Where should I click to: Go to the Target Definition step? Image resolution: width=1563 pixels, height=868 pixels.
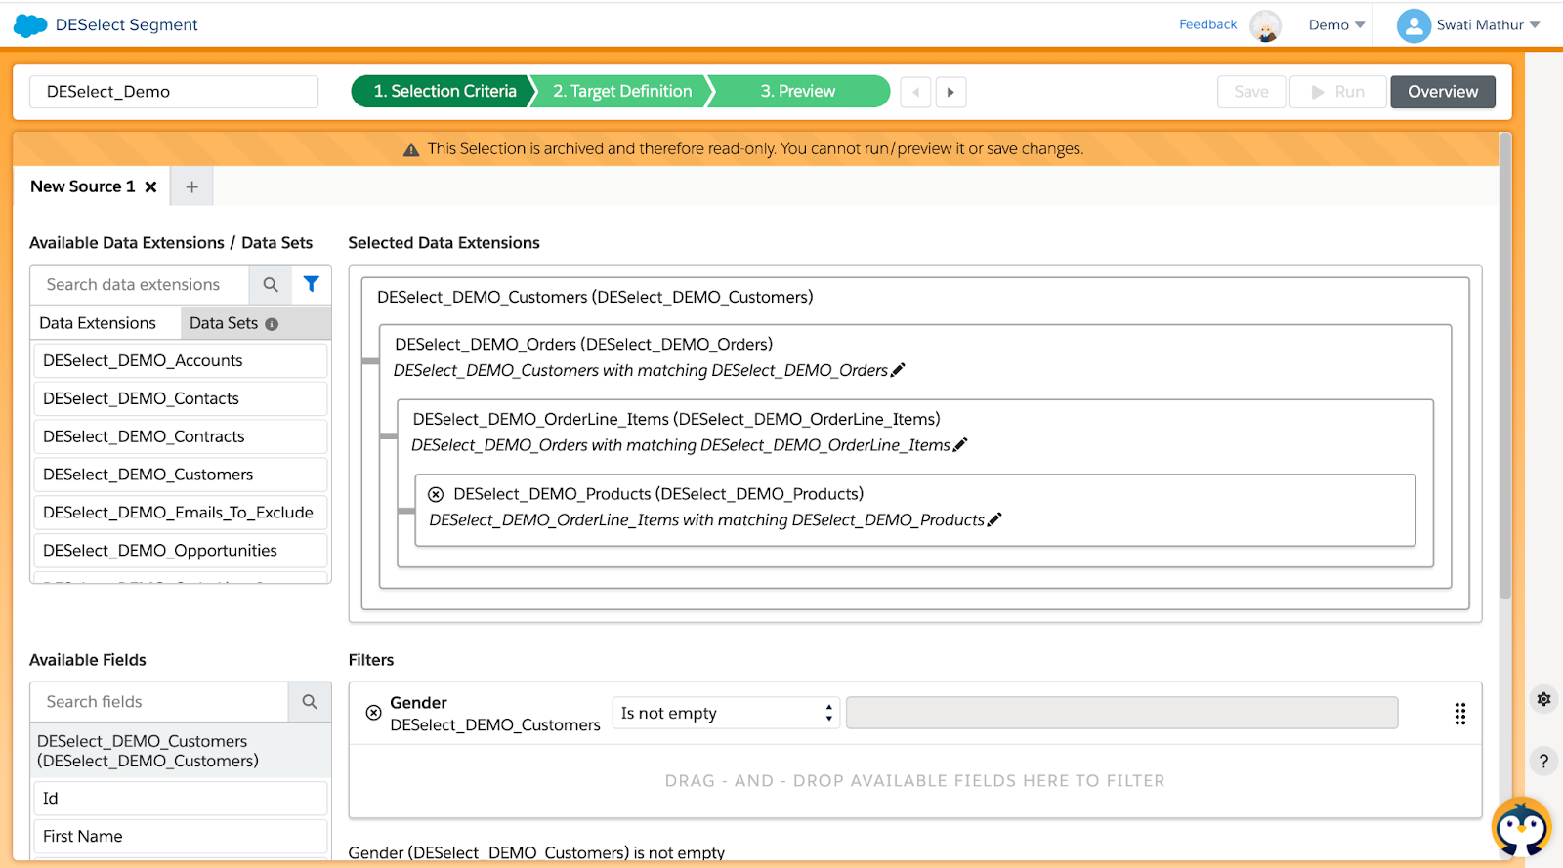click(621, 92)
